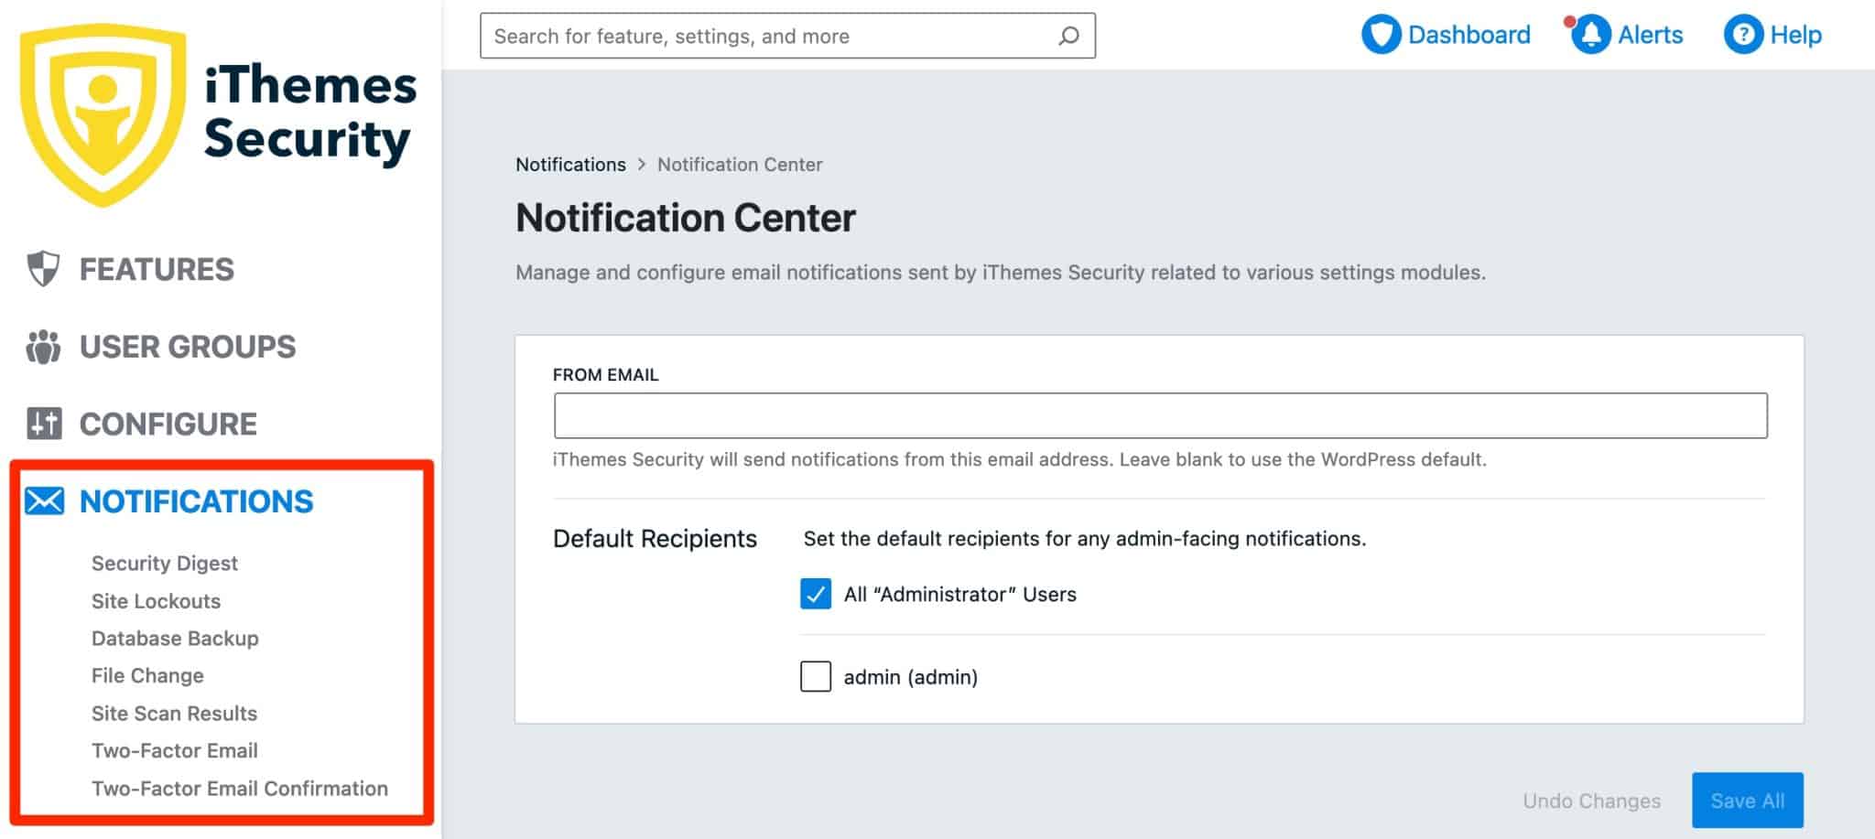Open Two-Factor Email notification settings
The width and height of the screenshot is (1875, 839).
tap(175, 751)
